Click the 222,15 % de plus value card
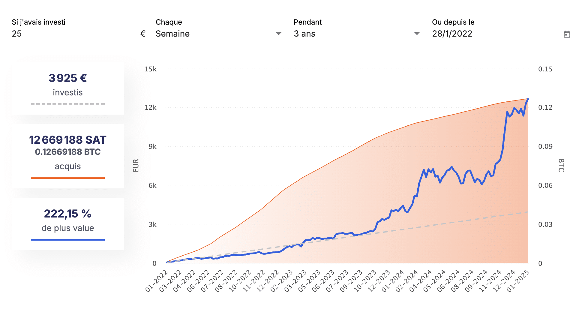Image resolution: width=585 pixels, height=318 pixels. pyautogui.click(x=68, y=224)
